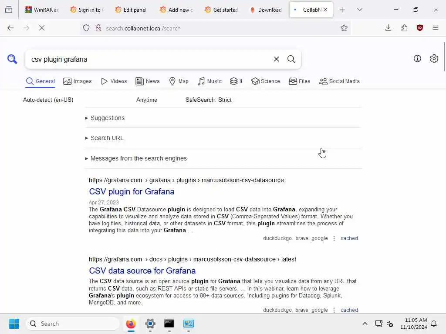Viewport: 446px width, 334px height.
Task: Open search preferences gear icon
Action: 434,59
